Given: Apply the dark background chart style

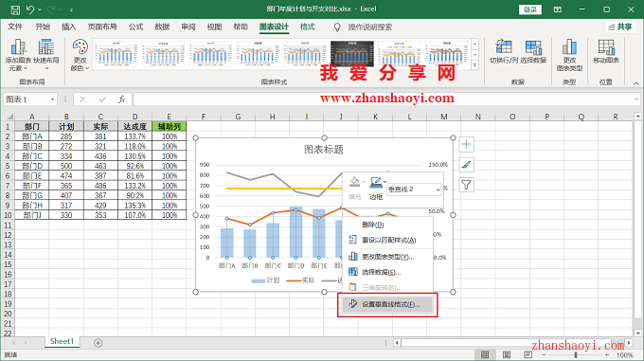Looking at the screenshot, I should [x=352, y=54].
